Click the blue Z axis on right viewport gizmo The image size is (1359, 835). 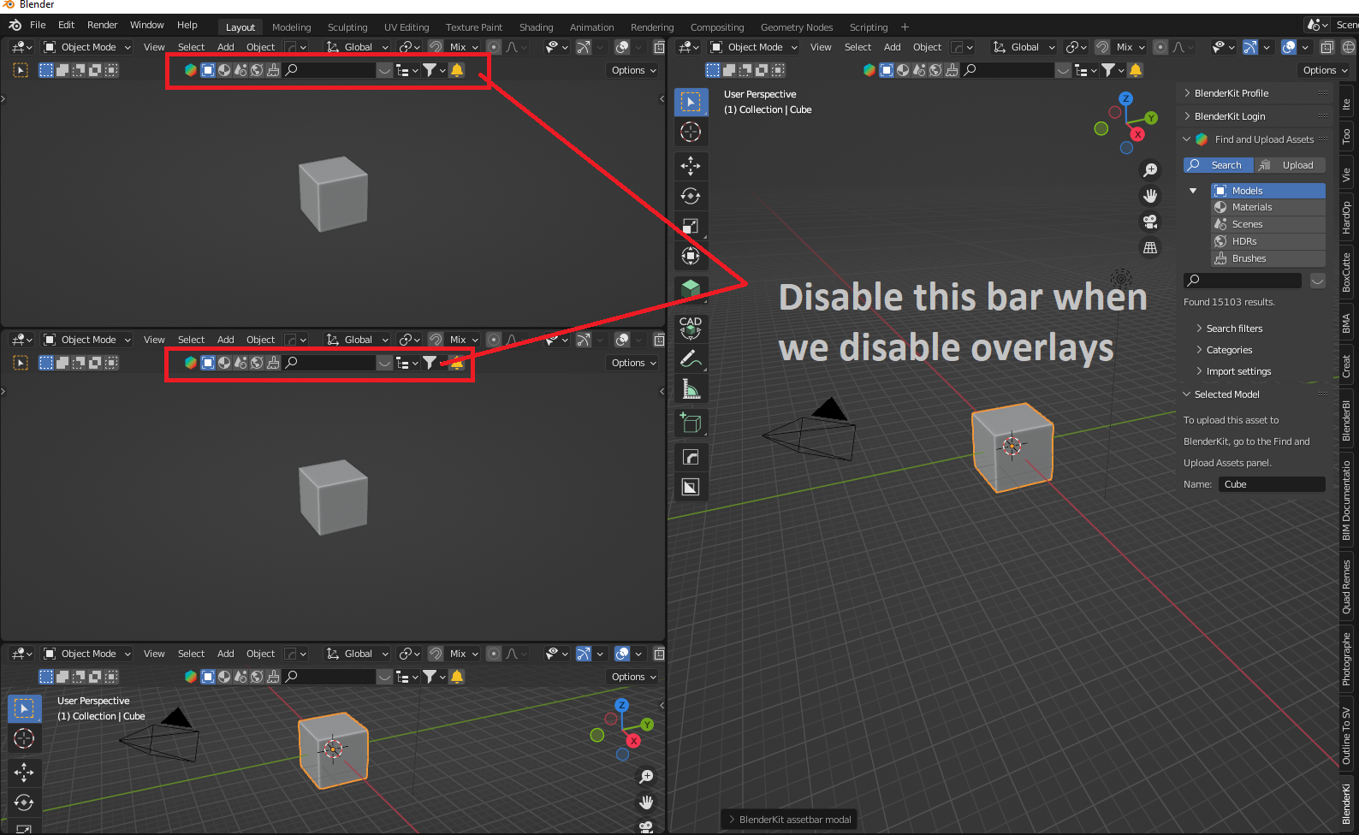pyautogui.click(x=1126, y=99)
